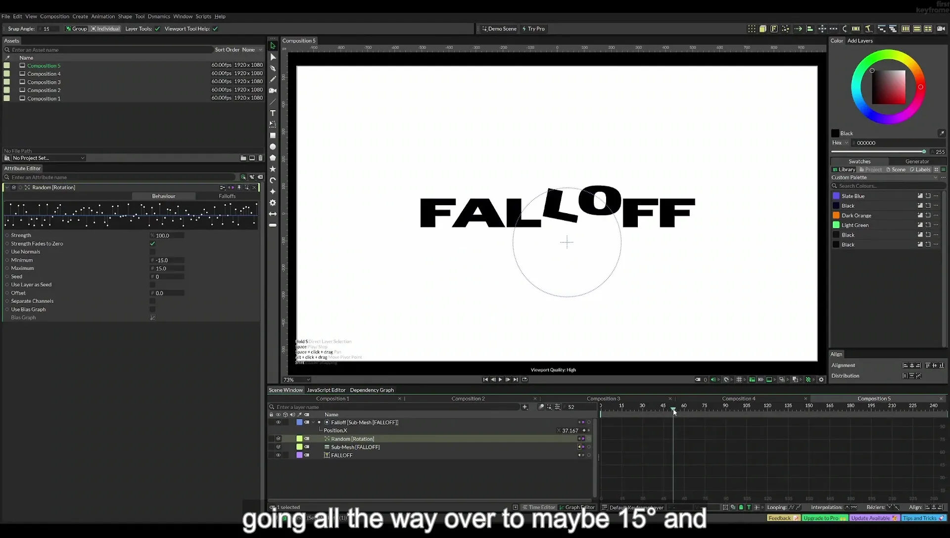
Task: Click the Upgrade to Pro button
Action: pos(824,518)
